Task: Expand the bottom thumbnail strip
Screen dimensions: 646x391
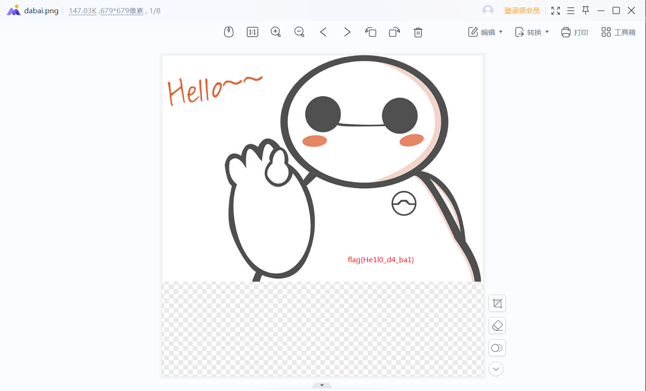Action: pyautogui.click(x=322, y=385)
